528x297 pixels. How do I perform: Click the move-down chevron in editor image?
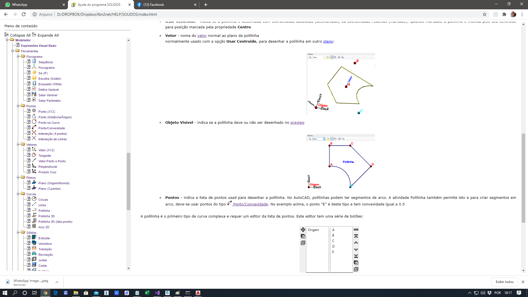(356, 249)
